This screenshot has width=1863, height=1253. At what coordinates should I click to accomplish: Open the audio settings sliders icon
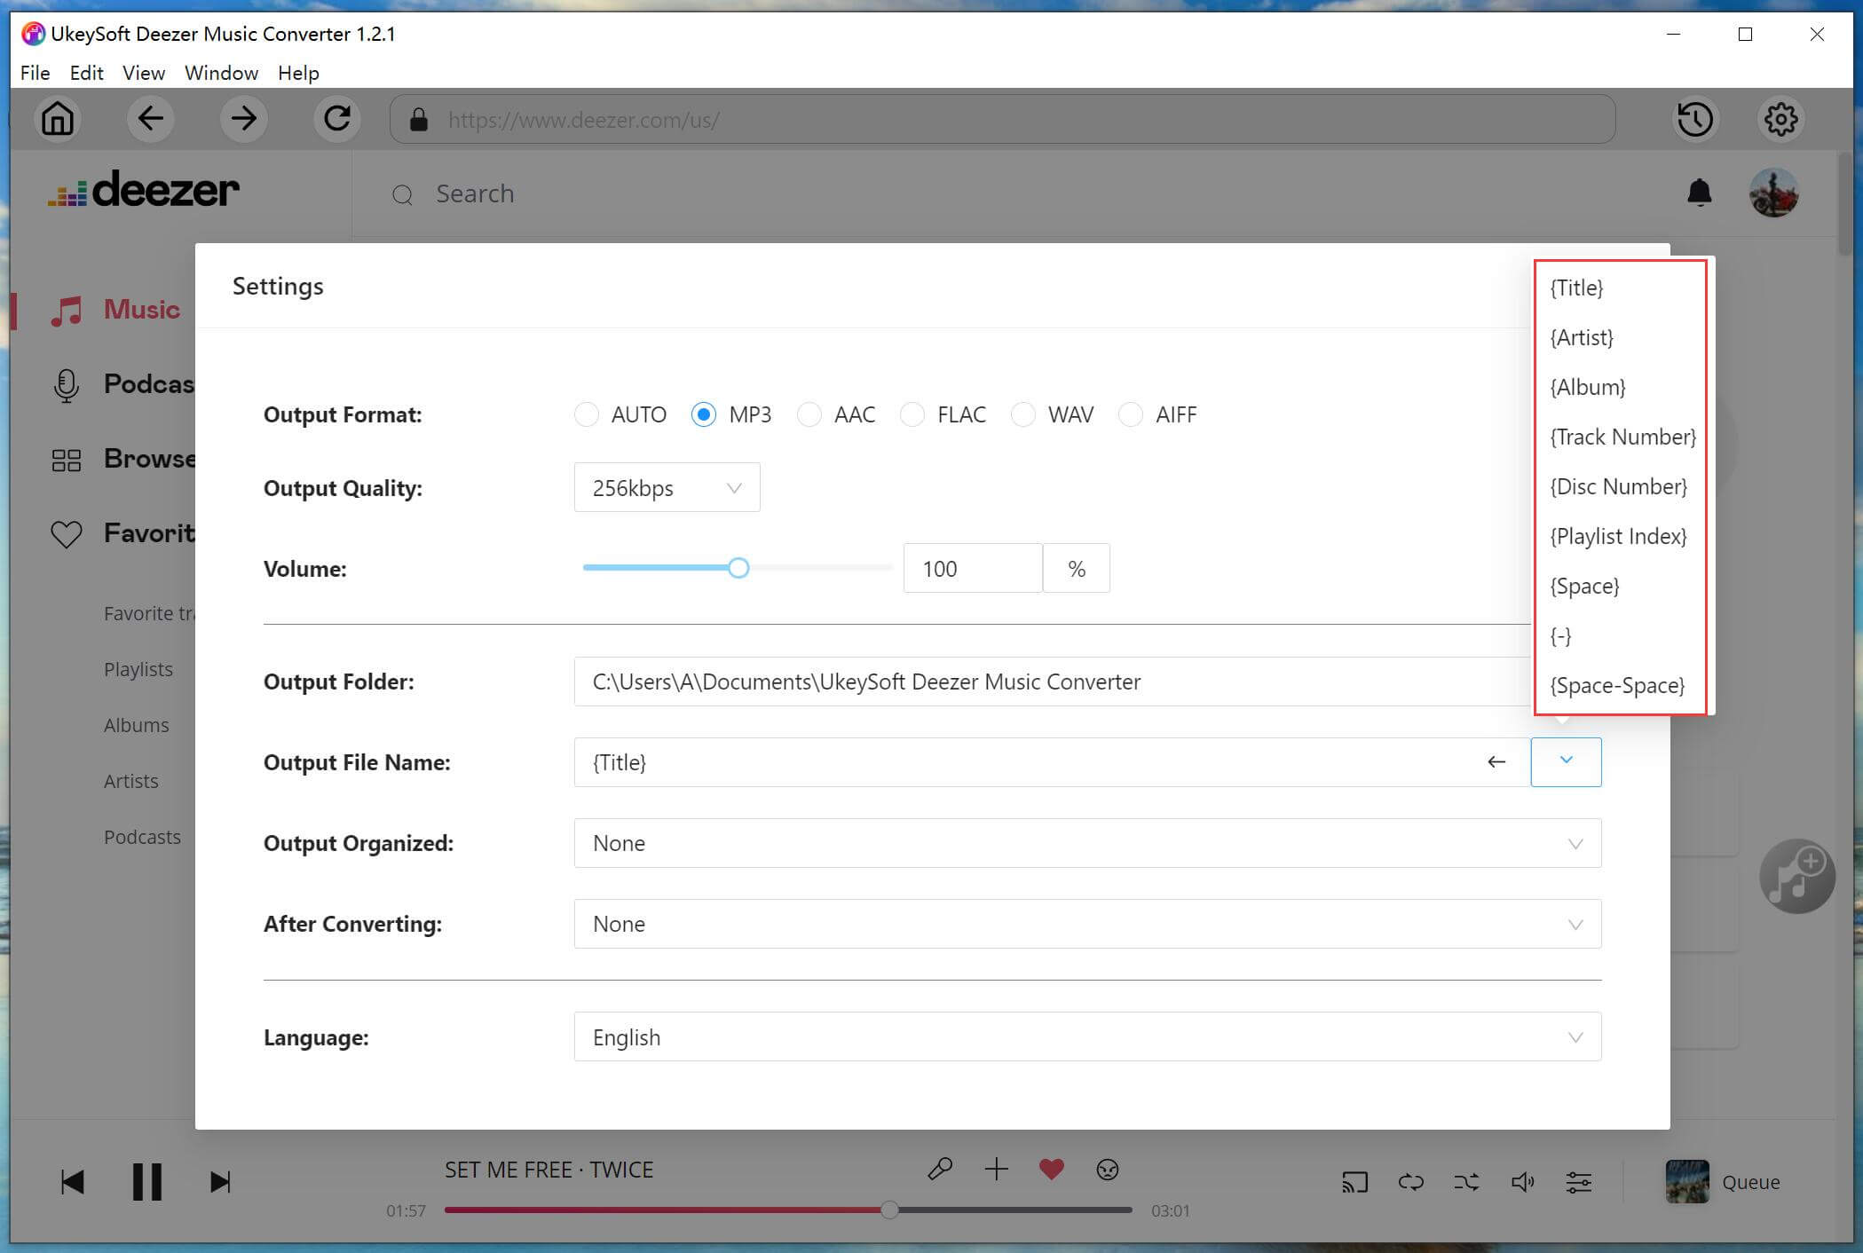click(1578, 1182)
